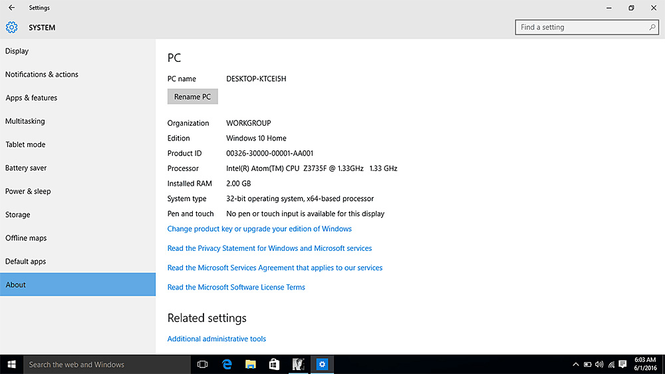The image size is (665, 374).
Task: Launch Microsoft Edge from the taskbar
Action: 227,365
